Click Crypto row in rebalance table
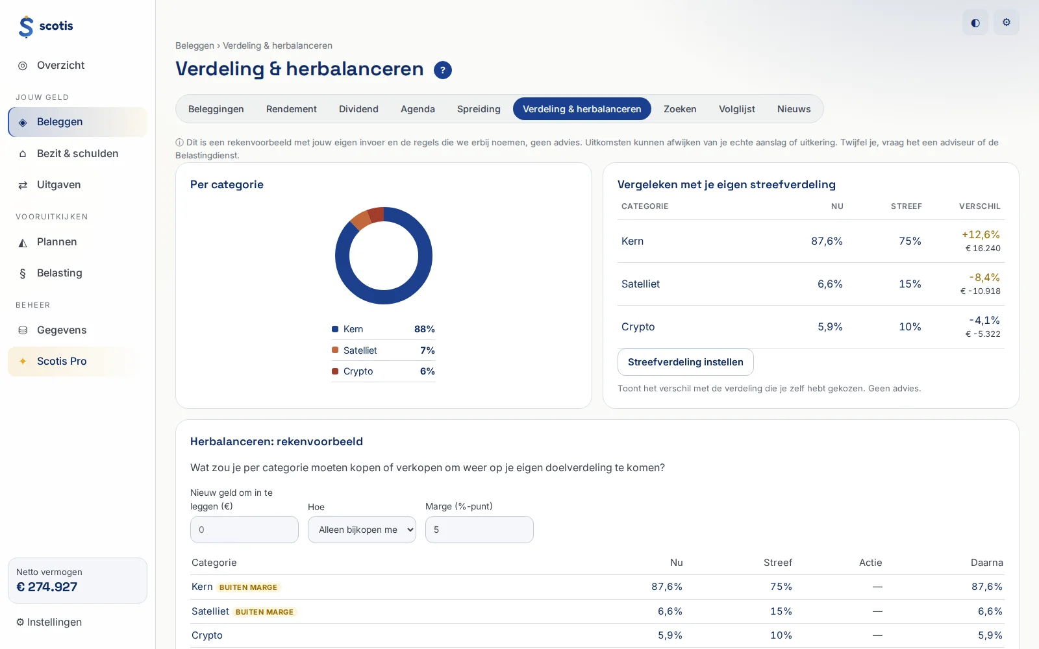Viewport: 1039px width, 649px height. click(x=597, y=636)
